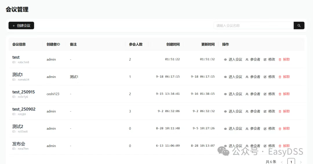The width and height of the screenshot is (313, 164).
Task: Go to previous page arrow
Action: (x=282, y=162)
